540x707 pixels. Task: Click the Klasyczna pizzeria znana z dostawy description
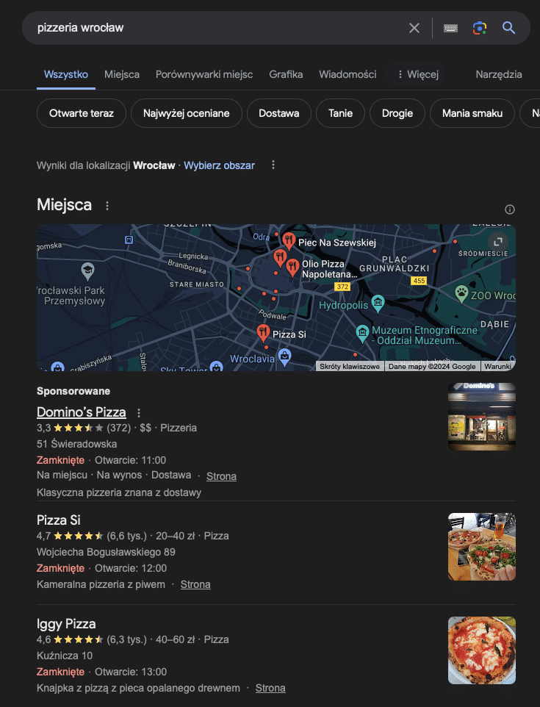[119, 492]
